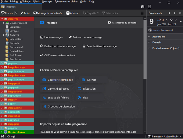Screen dimensions: 183x139
Task: Open the Messages menu
Action: [x=47, y=2]
